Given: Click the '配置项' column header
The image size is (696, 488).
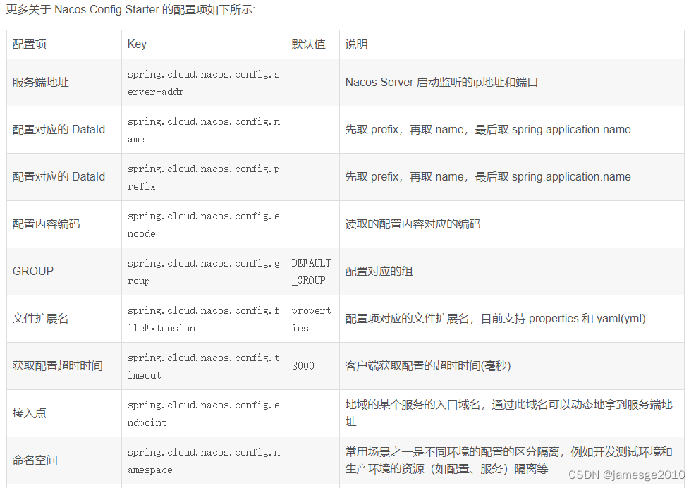Looking at the screenshot, I should pos(30,44).
